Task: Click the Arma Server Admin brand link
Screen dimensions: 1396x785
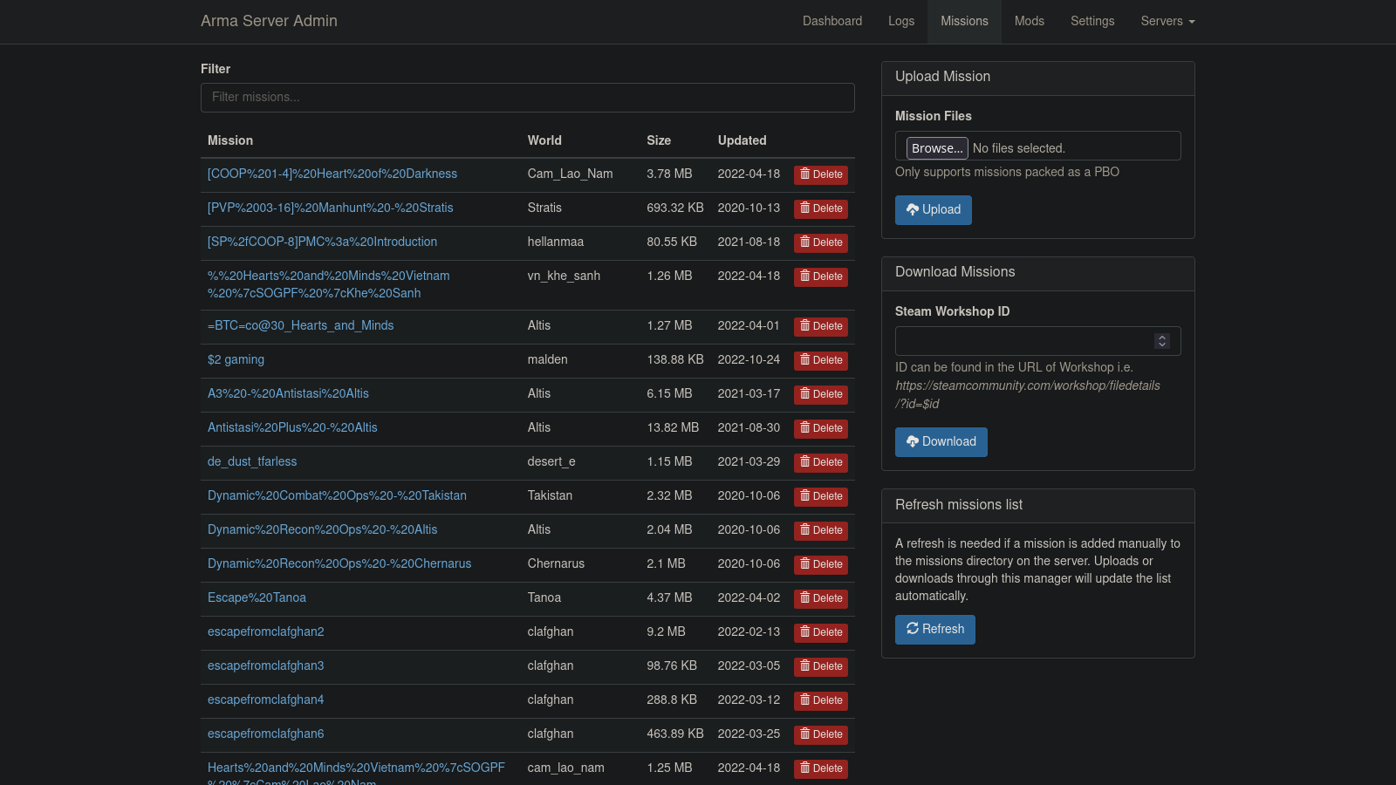Action: 269,21
